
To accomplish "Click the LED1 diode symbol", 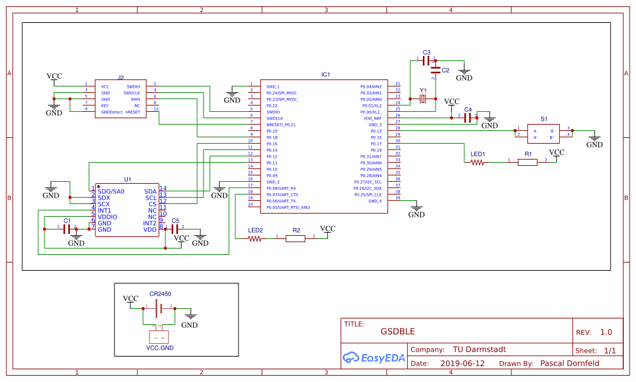I will [x=477, y=162].
